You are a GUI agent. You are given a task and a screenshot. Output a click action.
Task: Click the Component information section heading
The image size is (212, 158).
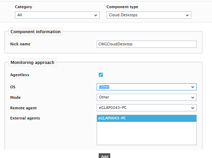point(36,32)
